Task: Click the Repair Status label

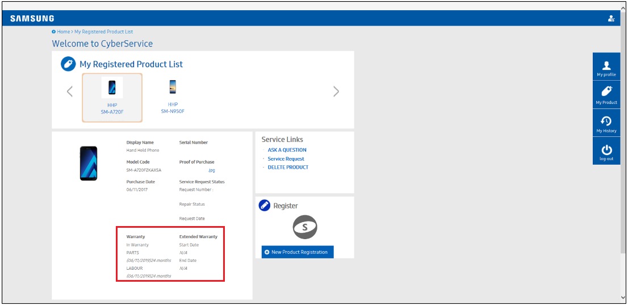Action: click(192, 204)
